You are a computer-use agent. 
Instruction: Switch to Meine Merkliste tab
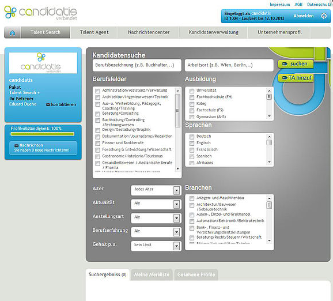point(152,274)
